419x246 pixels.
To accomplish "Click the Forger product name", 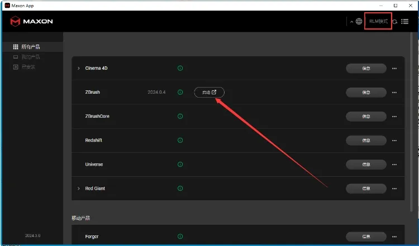I will click(x=92, y=237).
